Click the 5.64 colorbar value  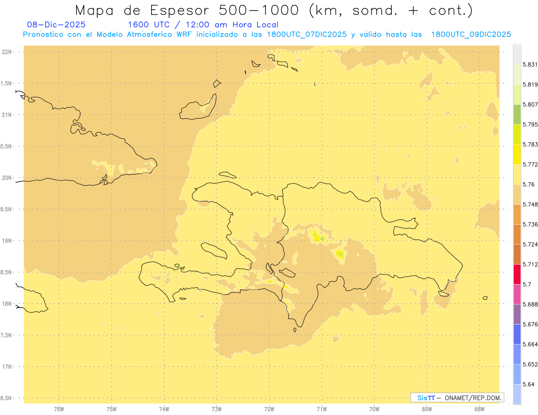[x=529, y=384]
